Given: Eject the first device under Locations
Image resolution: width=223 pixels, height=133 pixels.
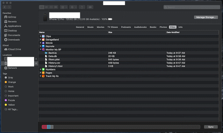Looking at the screenshot, I should 36,59.
